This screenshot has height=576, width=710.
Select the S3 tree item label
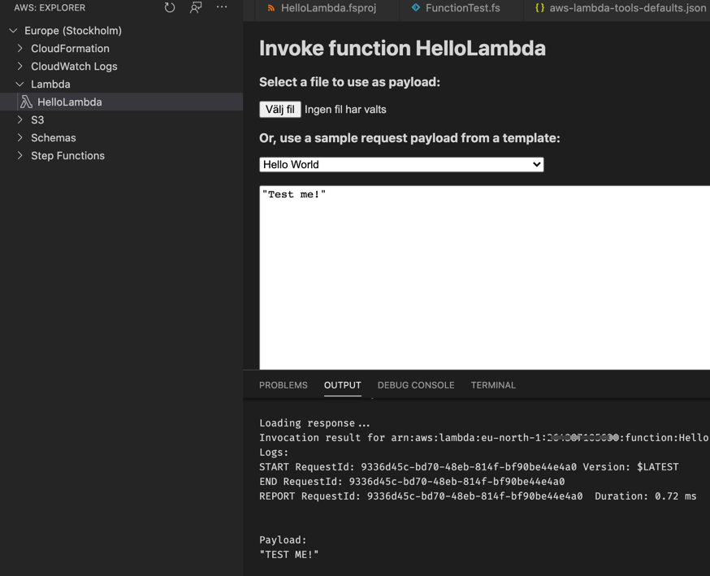tap(37, 120)
